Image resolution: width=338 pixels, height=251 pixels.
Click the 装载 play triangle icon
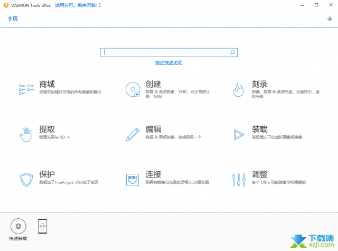[x=239, y=135]
